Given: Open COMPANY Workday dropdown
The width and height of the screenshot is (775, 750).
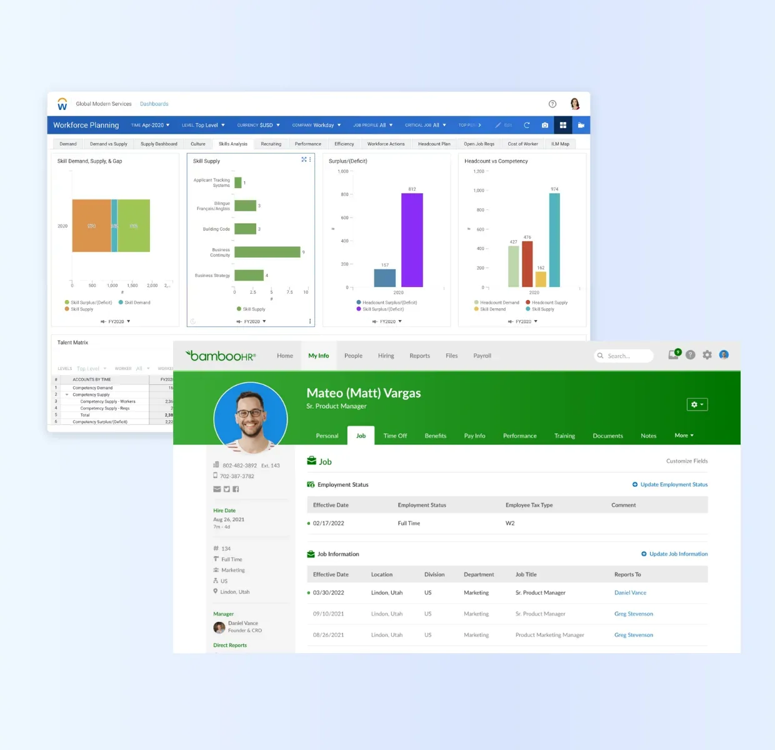Looking at the screenshot, I should (316, 125).
